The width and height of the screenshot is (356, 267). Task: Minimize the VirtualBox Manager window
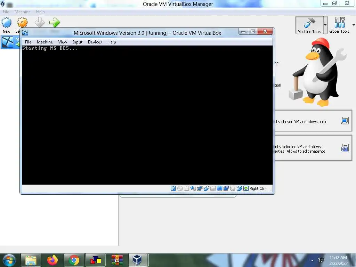(x=325, y=3)
